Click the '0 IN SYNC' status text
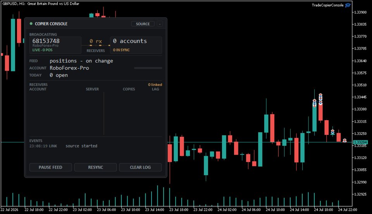The height and width of the screenshot is (214, 372). click(121, 50)
